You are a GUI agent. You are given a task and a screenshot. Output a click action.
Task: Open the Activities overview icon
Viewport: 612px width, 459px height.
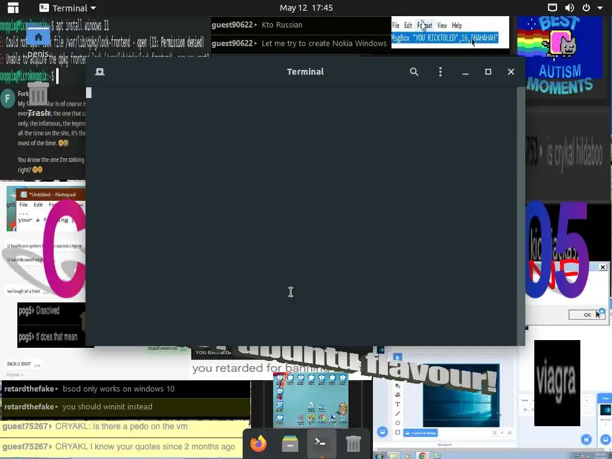point(13,7)
